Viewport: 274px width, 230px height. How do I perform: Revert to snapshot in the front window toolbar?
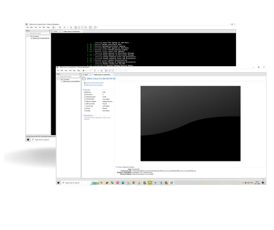98,71
